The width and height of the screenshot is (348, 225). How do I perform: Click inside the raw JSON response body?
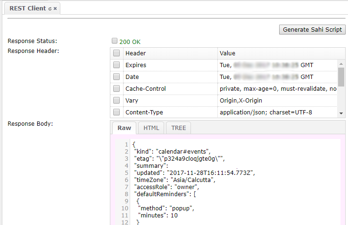click(x=236, y=189)
